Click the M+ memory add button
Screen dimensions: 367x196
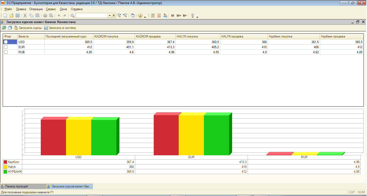coord(179,16)
